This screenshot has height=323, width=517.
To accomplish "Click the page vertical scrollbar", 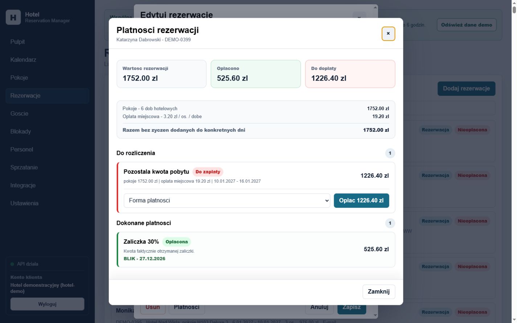I will [514, 161].
